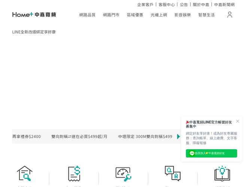Click the green ticker play arrow
This screenshot has height=187, width=250.
click(179, 137)
